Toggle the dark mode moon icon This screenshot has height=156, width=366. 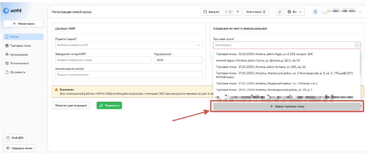[x=280, y=12]
